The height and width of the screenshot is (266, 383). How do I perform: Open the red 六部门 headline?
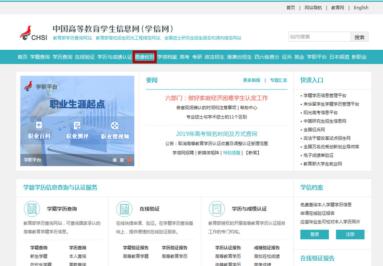pos(216,98)
